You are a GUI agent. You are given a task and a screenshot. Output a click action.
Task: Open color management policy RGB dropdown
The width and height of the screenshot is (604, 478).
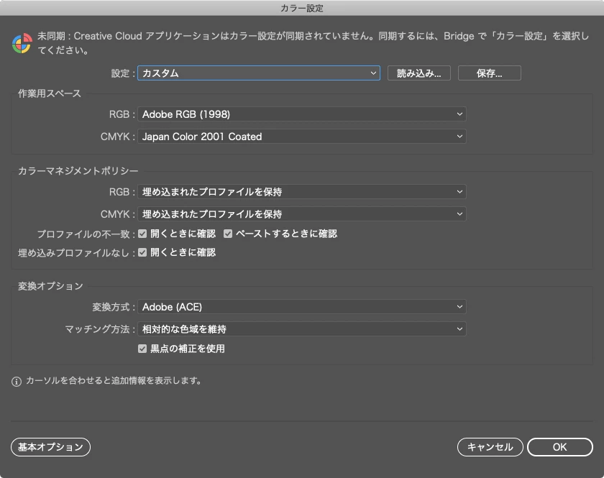coord(301,191)
